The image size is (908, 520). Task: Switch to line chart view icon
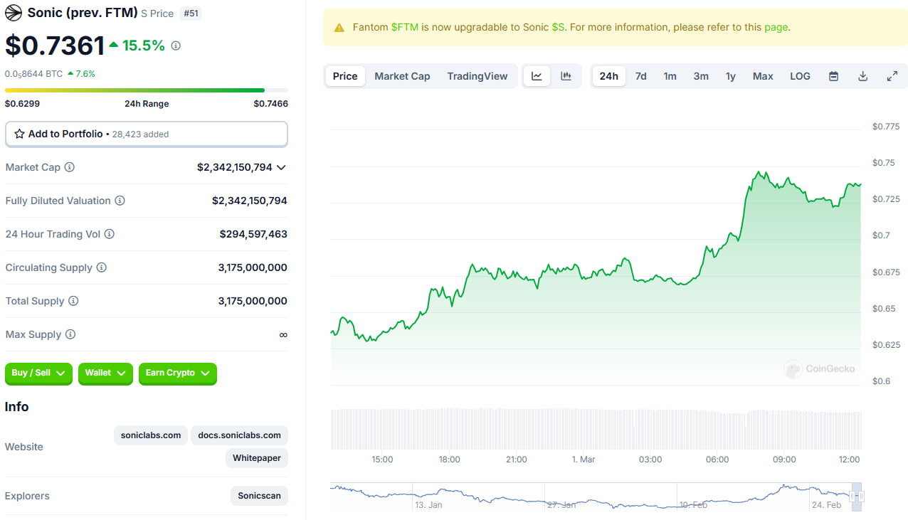[537, 76]
